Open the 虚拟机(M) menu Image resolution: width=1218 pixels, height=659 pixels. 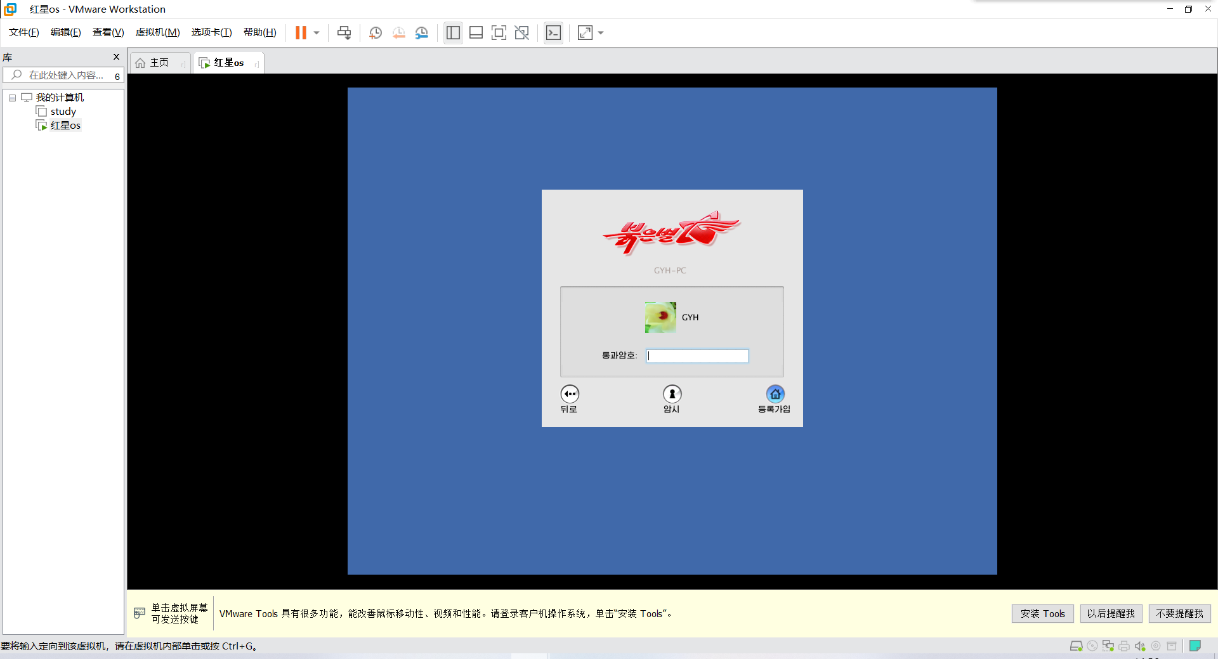click(158, 32)
